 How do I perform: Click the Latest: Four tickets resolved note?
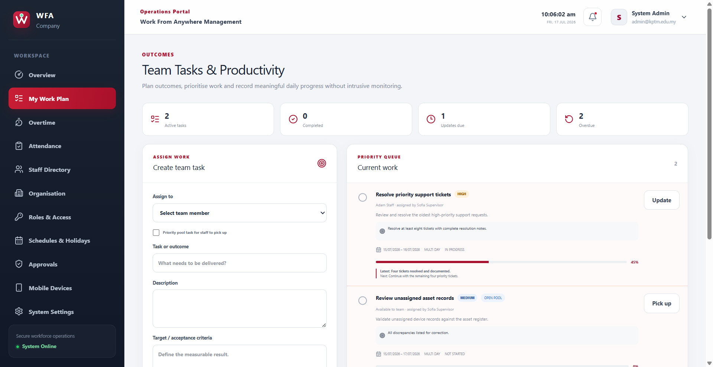pyautogui.click(x=415, y=271)
